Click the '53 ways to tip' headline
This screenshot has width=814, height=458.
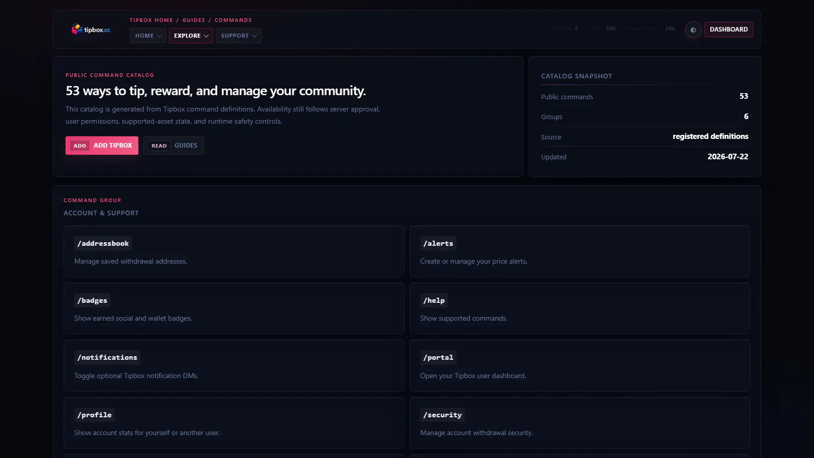click(x=216, y=91)
